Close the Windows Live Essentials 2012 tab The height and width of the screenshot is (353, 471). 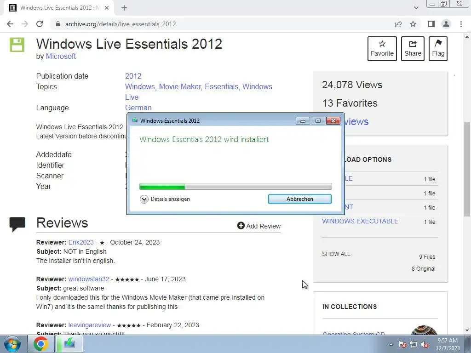pyautogui.click(x=107, y=8)
